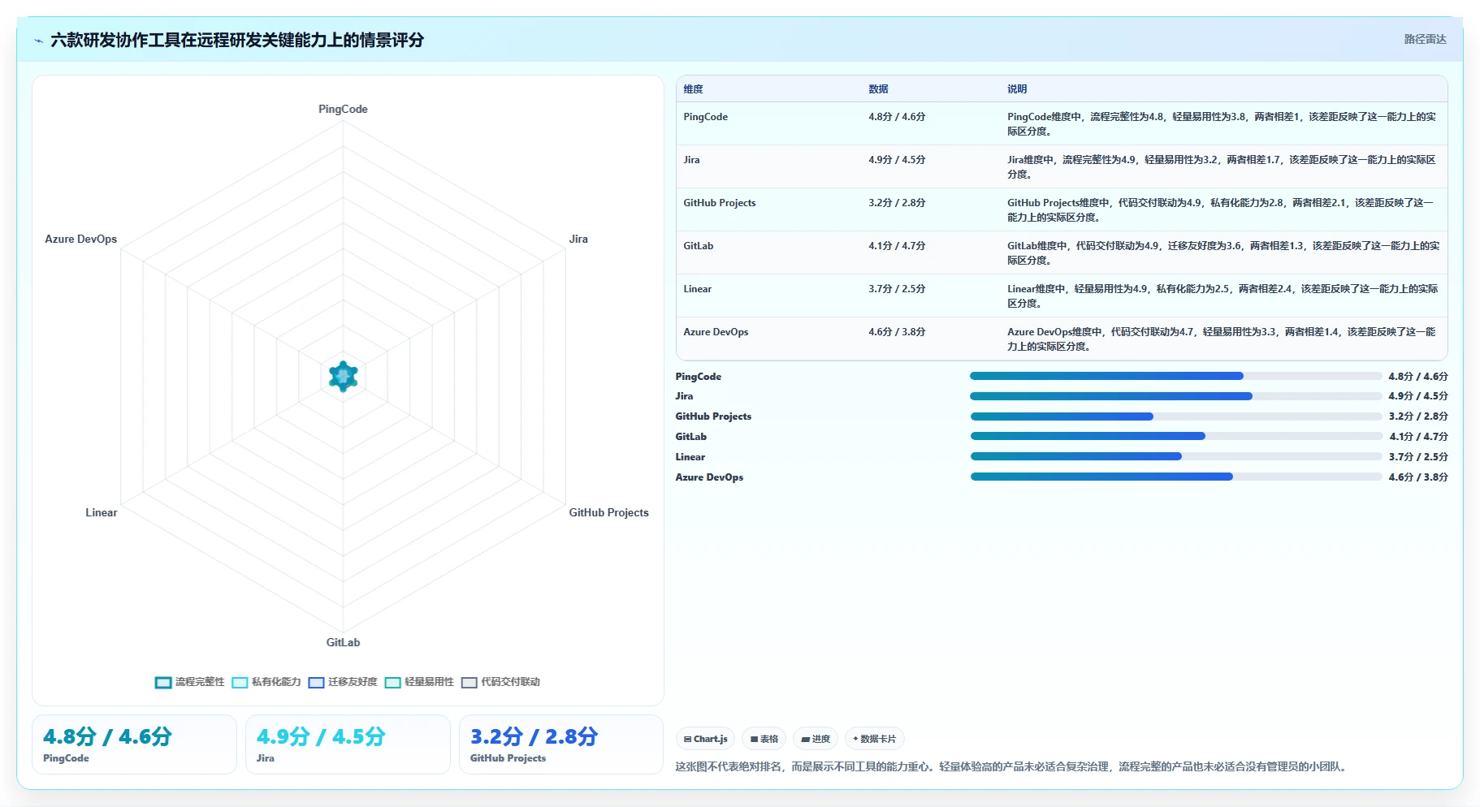Viewport: 1480px width, 807px height.
Task: Toggle the 私有化能力 legend item
Action: pyautogui.click(x=266, y=682)
